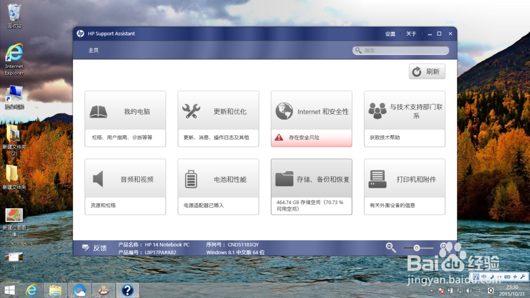Click 规格、用户指南、诊断等等 text
This screenshot has width=530, height=298.
[x=122, y=137]
